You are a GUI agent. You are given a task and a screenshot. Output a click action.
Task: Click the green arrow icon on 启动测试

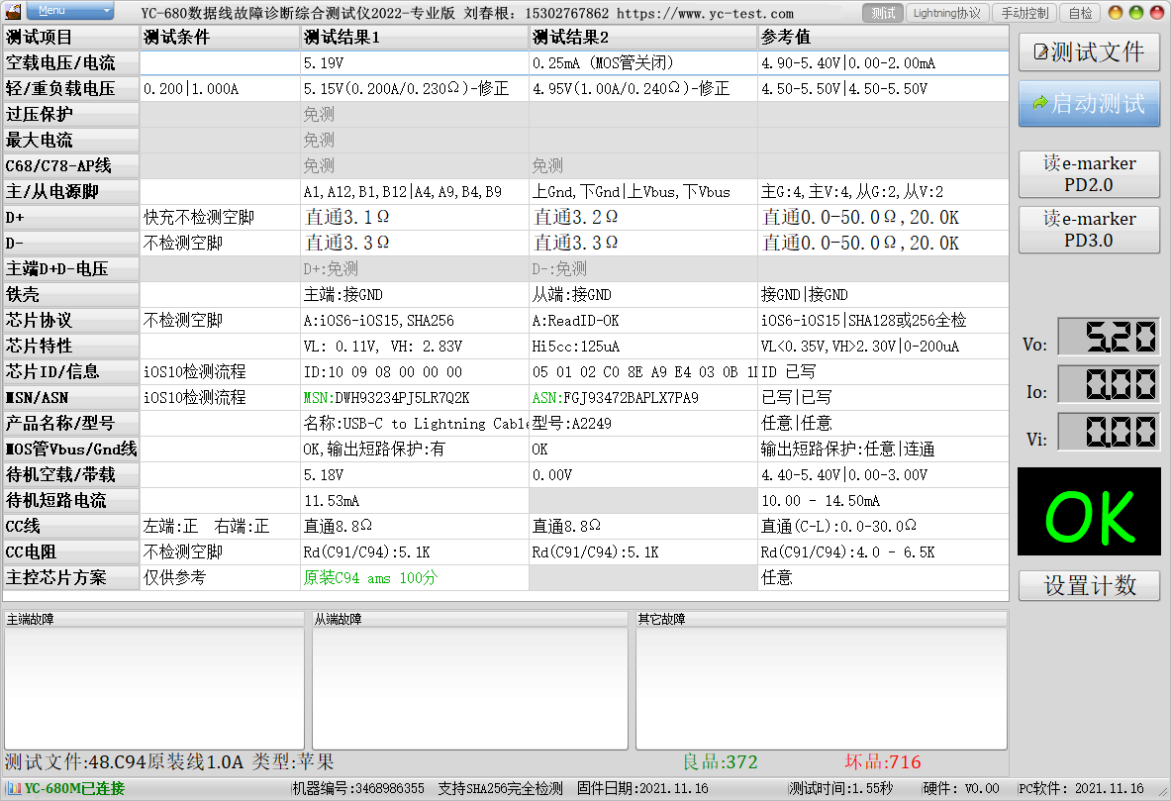[x=1041, y=103]
